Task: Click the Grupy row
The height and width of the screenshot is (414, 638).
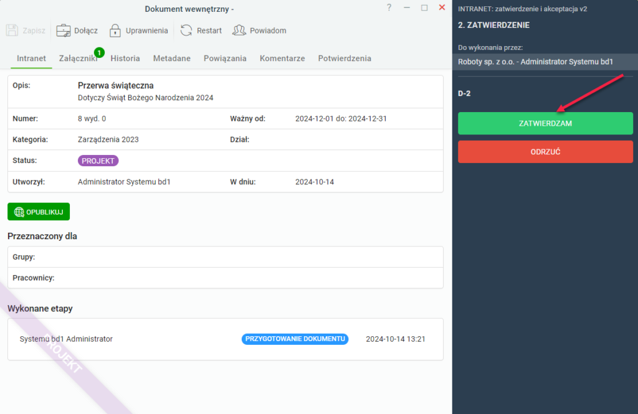Action: [x=226, y=257]
